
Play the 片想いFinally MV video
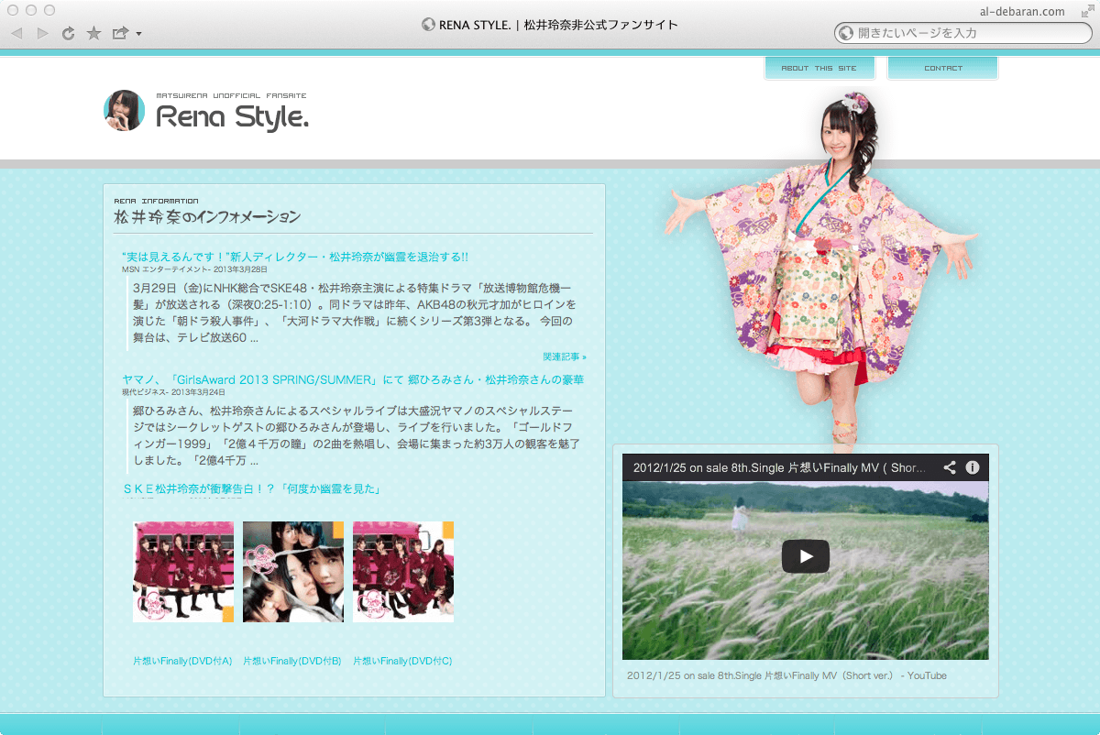point(805,556)
